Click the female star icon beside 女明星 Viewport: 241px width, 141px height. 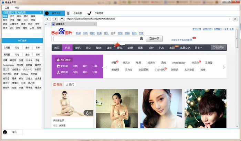point(58,66)
